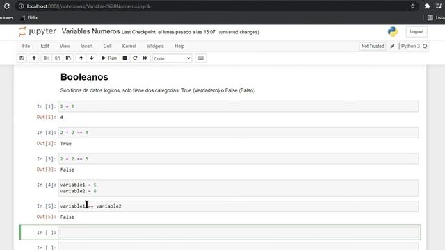This screenshot has height=250, width=445.
Task: Click the False output of cell 3
Action: pos(67,169)
